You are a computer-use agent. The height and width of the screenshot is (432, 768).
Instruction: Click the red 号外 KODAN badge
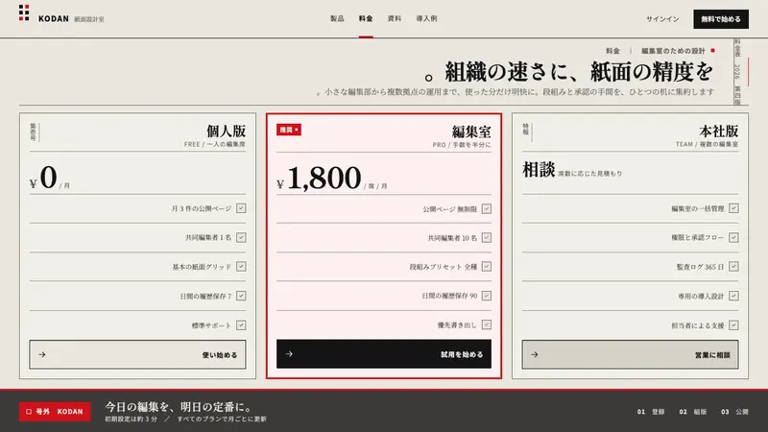[x=55, y=412]
